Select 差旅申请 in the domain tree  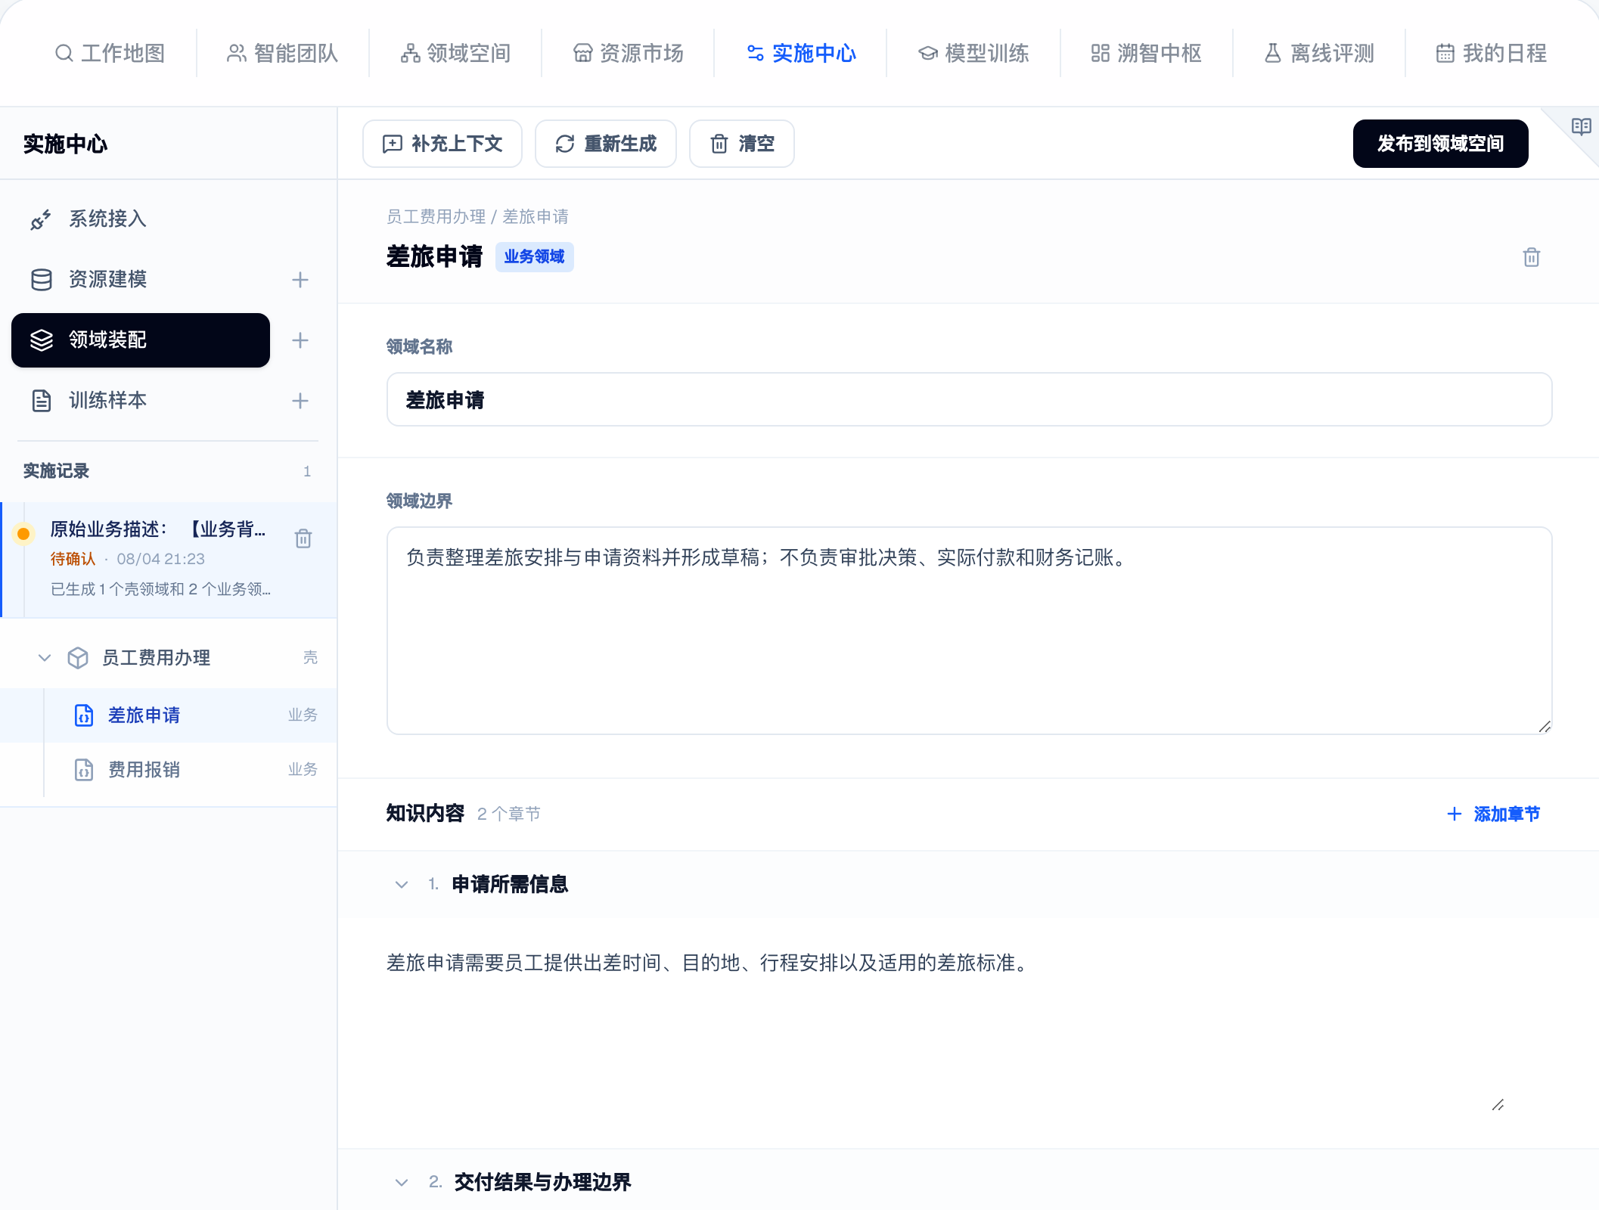click(x=169, y=715)
